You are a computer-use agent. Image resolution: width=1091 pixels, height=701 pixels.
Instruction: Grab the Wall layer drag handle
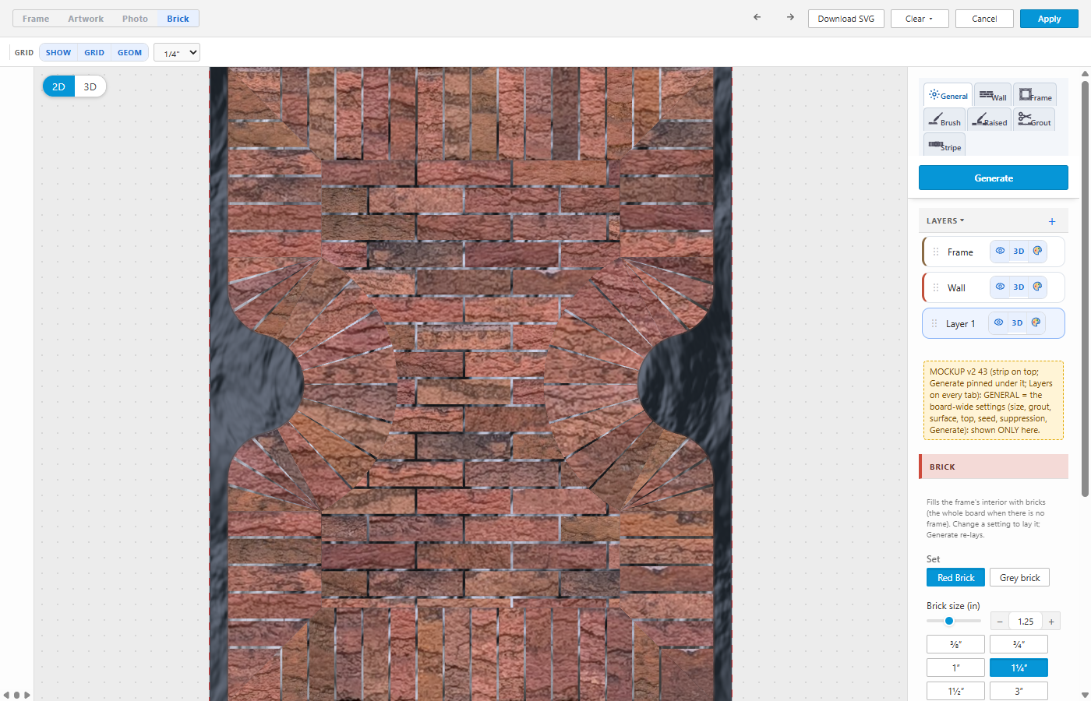point(936,287)
